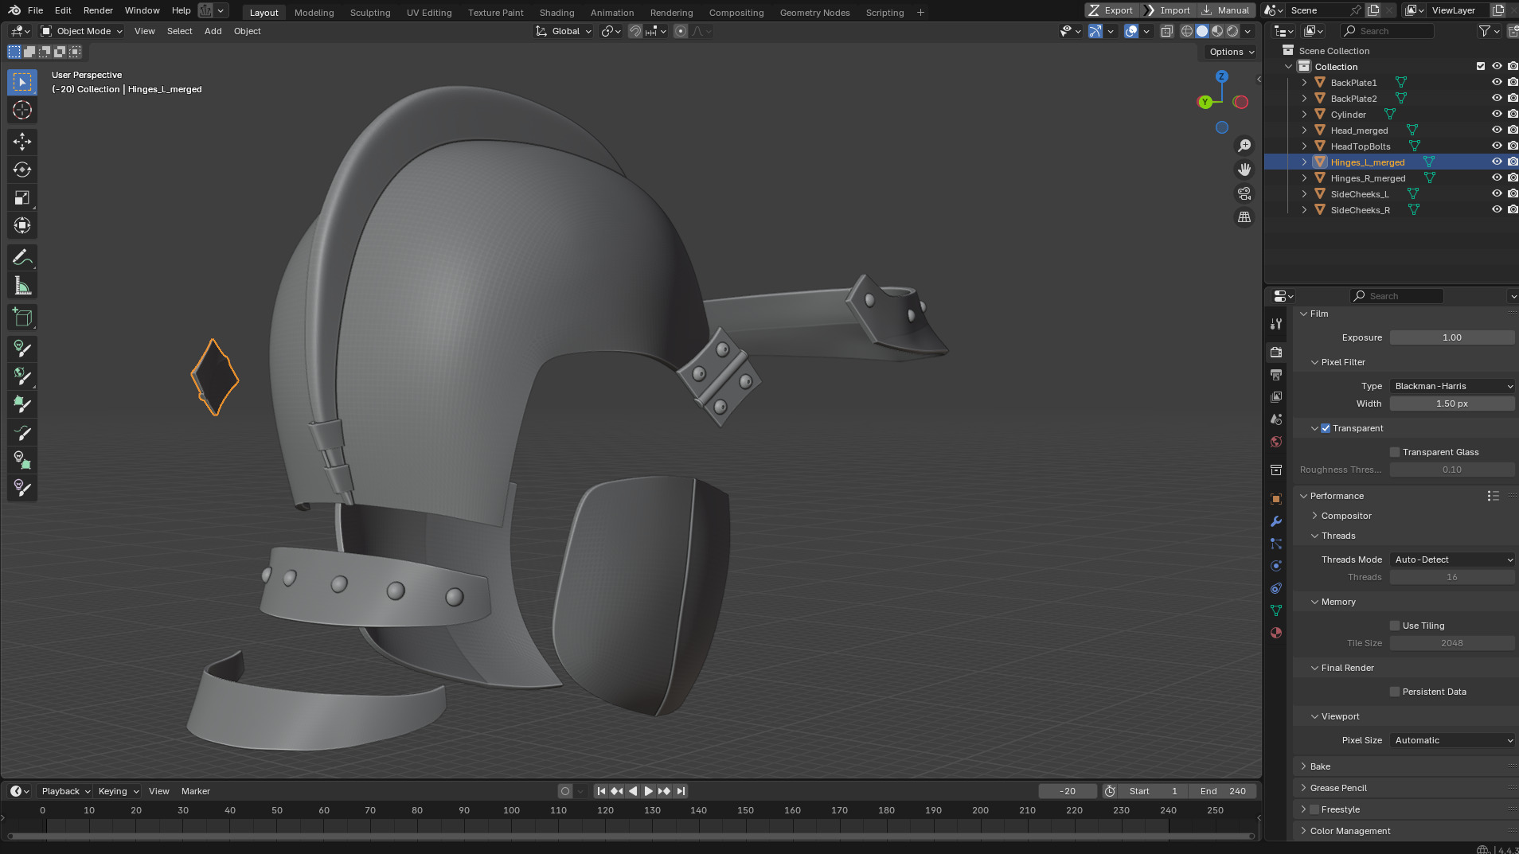Open viewport Options button
Image resolution: width=1519 pixels, height=854 pixels.
pyautogui.click(x=1231, y=52)
